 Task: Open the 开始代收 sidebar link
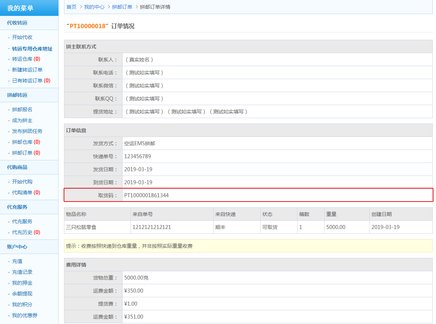point(22,37)
